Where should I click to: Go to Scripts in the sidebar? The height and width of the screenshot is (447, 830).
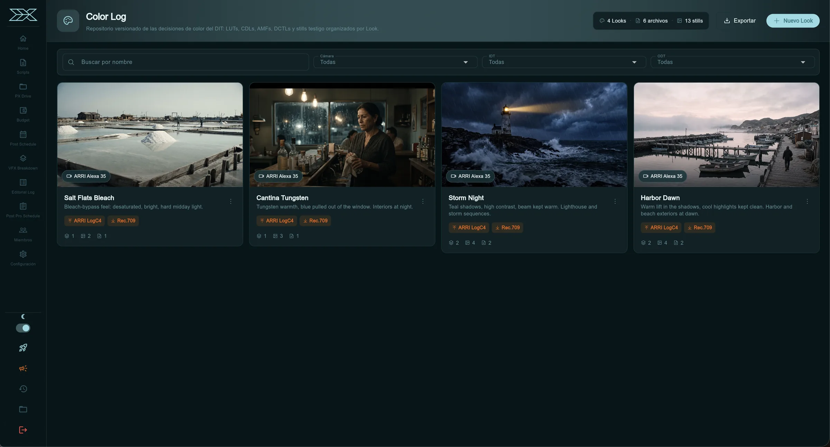pyautogui.click(x=23, y=66)
